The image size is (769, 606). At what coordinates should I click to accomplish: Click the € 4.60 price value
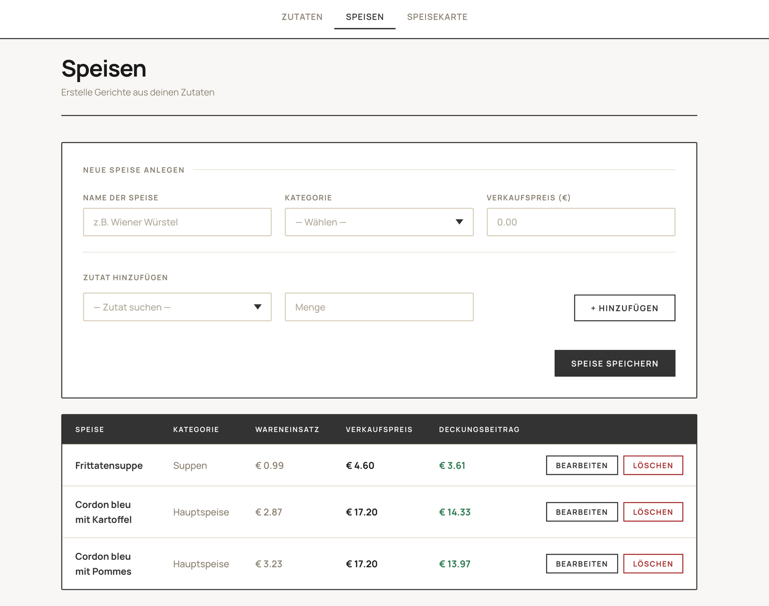click(360, 466)
